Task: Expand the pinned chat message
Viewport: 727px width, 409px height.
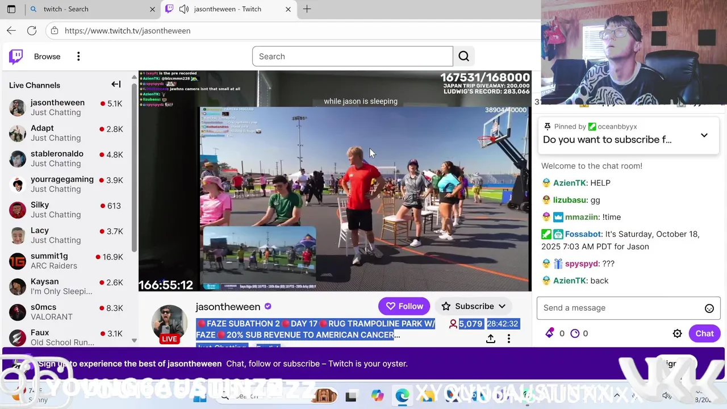Action: pos(704,135)
